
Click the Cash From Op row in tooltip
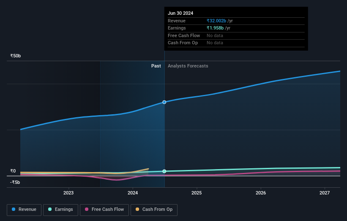(x=236, y=43)
